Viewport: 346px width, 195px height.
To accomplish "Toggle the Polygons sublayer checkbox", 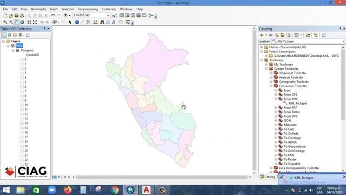I will click(x=18, y=50).
